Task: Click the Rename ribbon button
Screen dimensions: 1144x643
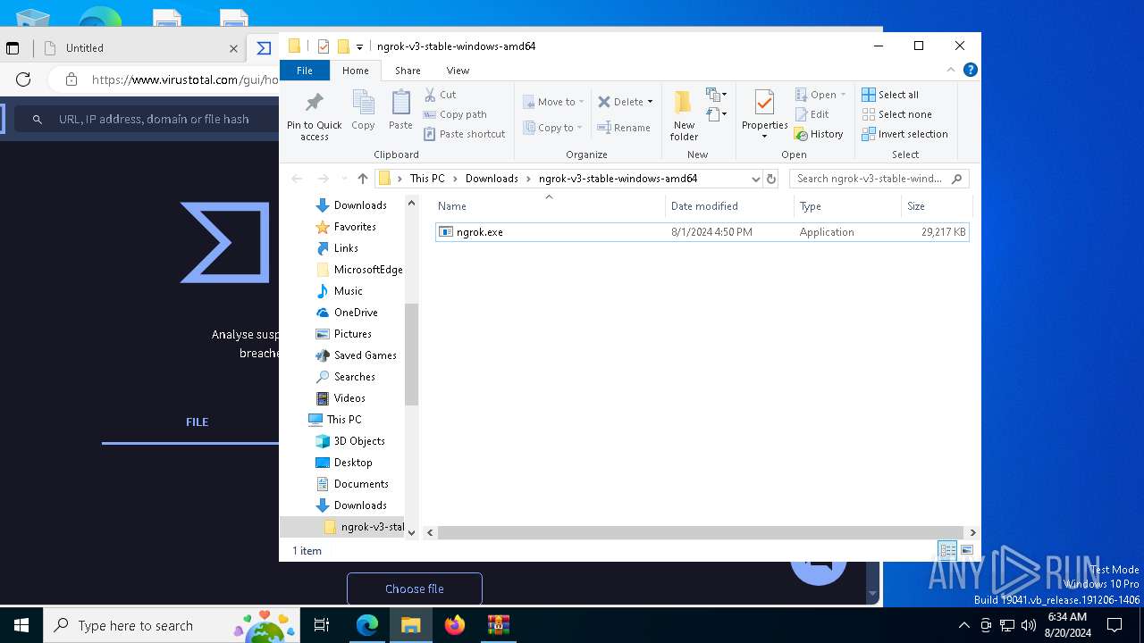Action: [x=624, y=128]
